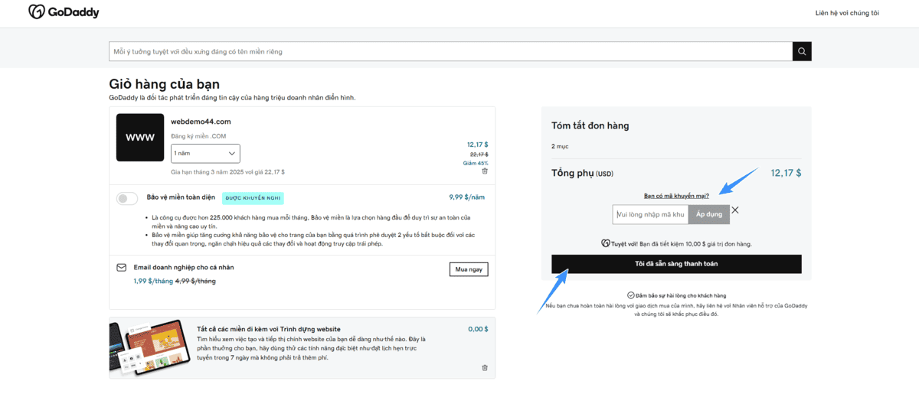
Task: Click the website builder devices thumbnail
Action: click(149, 347)
